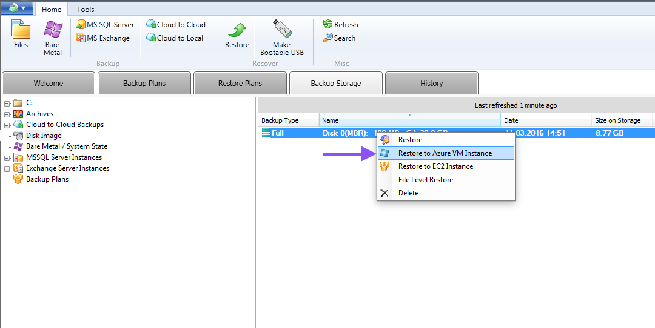
Task: Switch to the Tools ribbon tab
Action: coord(86,9)
